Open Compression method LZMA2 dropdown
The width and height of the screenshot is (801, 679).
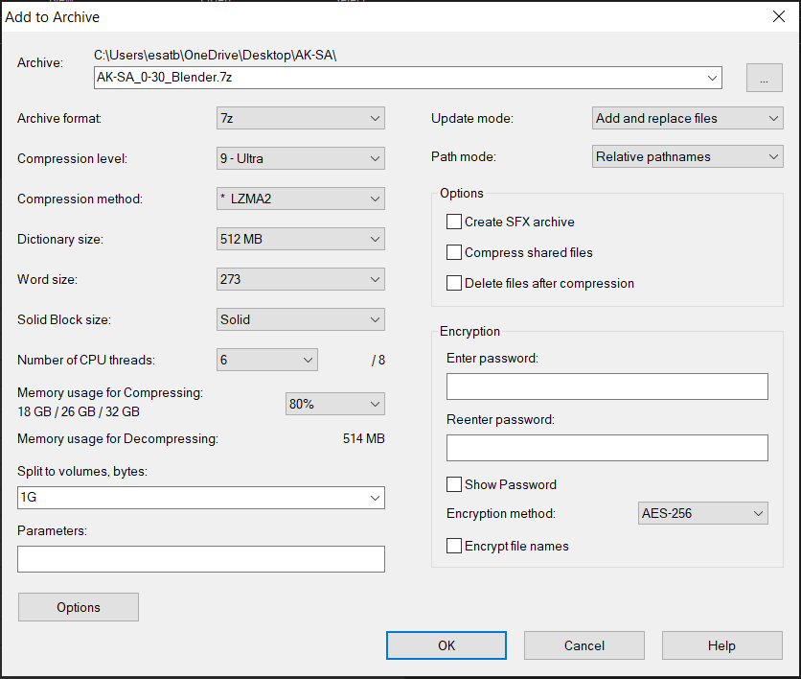[301, 199]
